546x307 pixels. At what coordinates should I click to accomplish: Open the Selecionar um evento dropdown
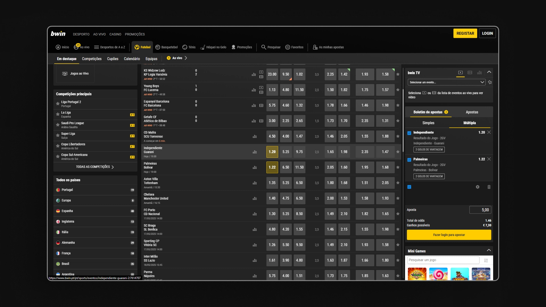(446, 82)
